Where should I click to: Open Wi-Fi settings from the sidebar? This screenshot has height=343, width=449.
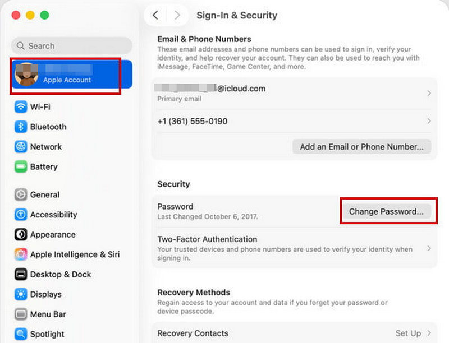click(x=36, y=106)
